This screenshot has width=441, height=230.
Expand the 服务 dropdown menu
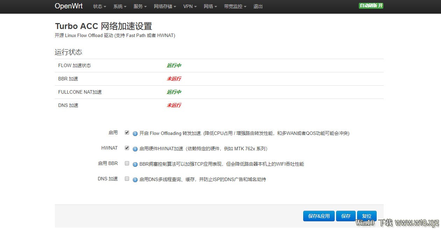point(140,7)
